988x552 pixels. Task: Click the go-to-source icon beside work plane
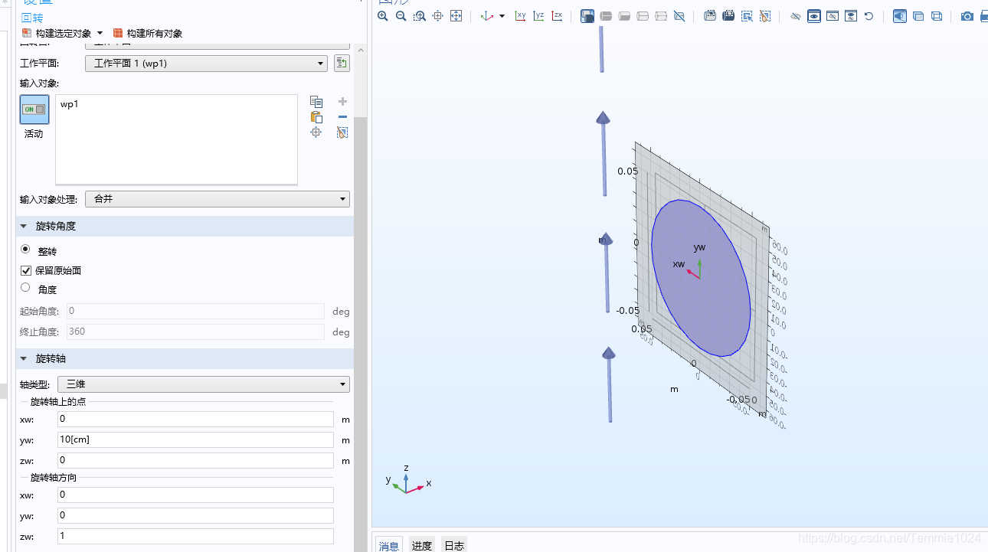point(342,64)
